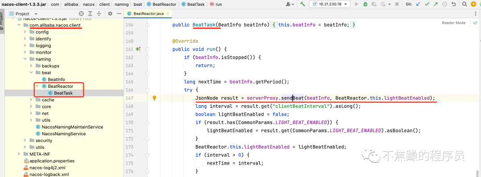Toggle Reader Mode in the editor

pos(454,23)
